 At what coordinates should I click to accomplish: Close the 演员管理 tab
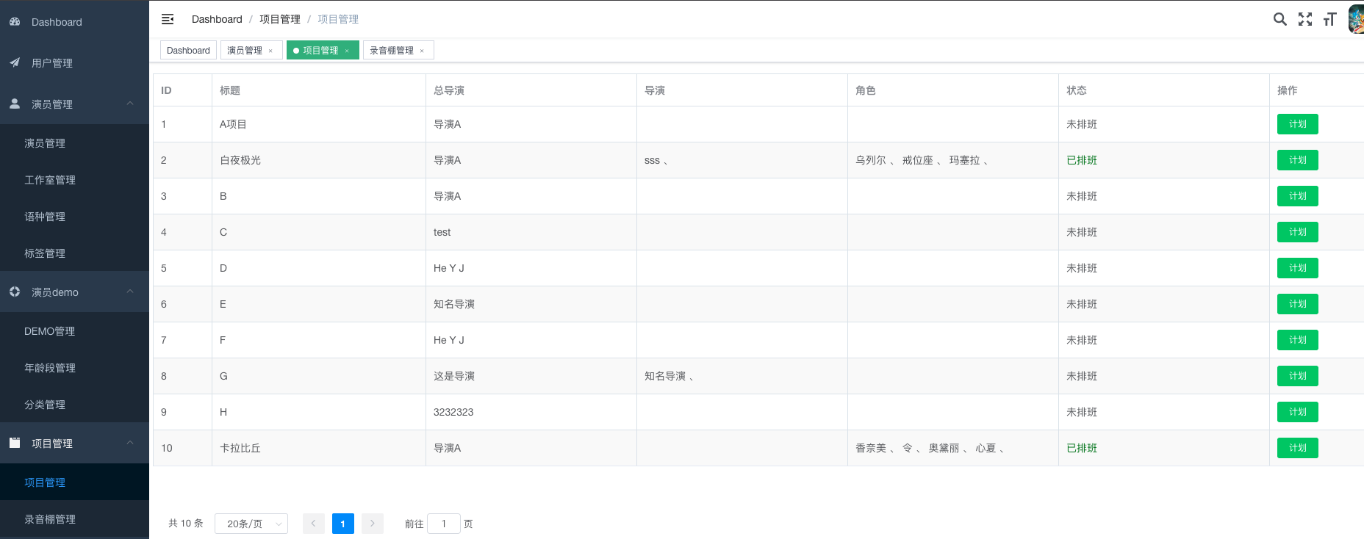(x=270, y=51)
